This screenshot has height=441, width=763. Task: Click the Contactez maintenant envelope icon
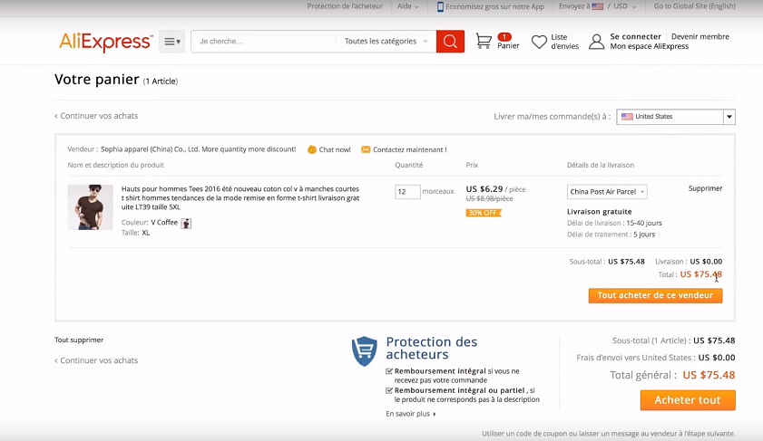[366, 149]
